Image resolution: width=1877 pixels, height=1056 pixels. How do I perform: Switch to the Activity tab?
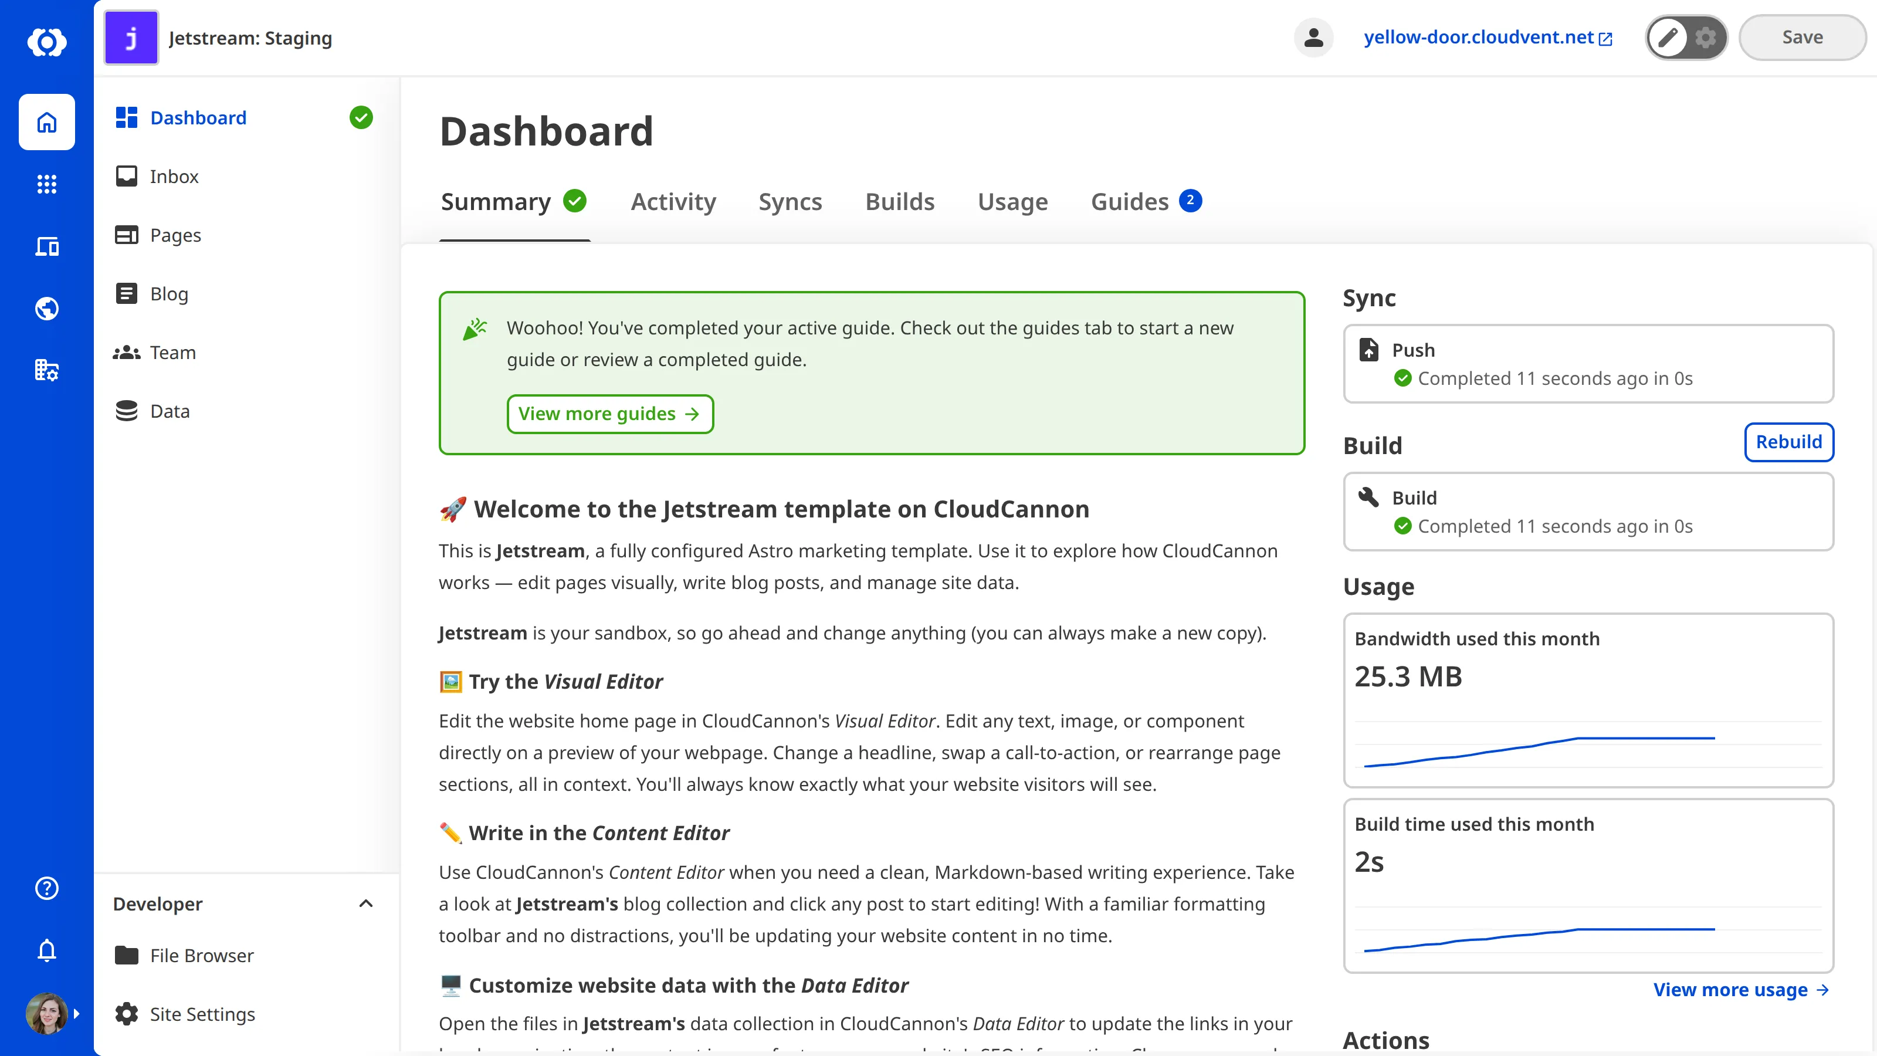[673, 202]
